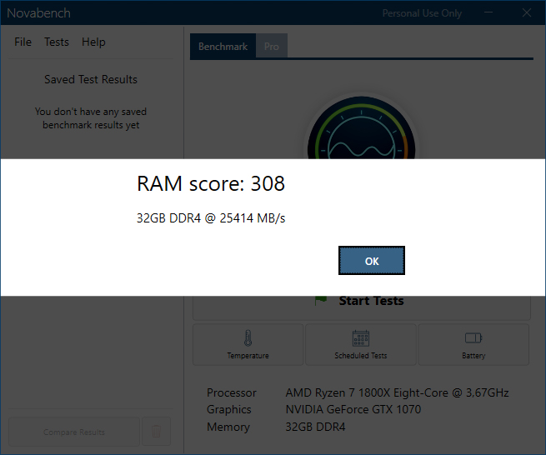The width and height of the screenshot is (546, 455).
Task: Click the Battery label
Action: coord(473,356)
